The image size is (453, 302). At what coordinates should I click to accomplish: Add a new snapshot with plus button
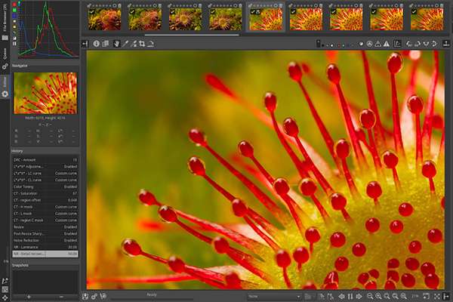pos(29,297)
